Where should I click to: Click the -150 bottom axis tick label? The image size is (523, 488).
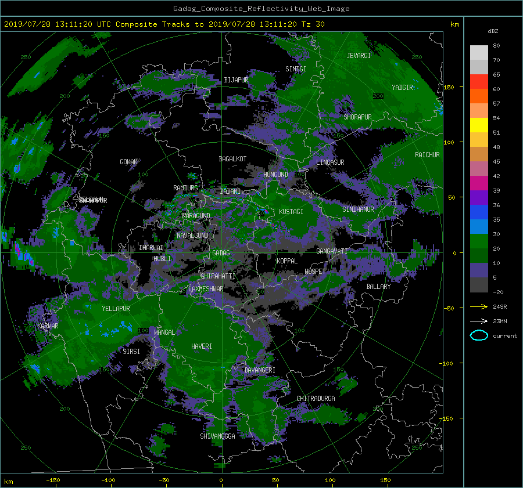[53, 480]
